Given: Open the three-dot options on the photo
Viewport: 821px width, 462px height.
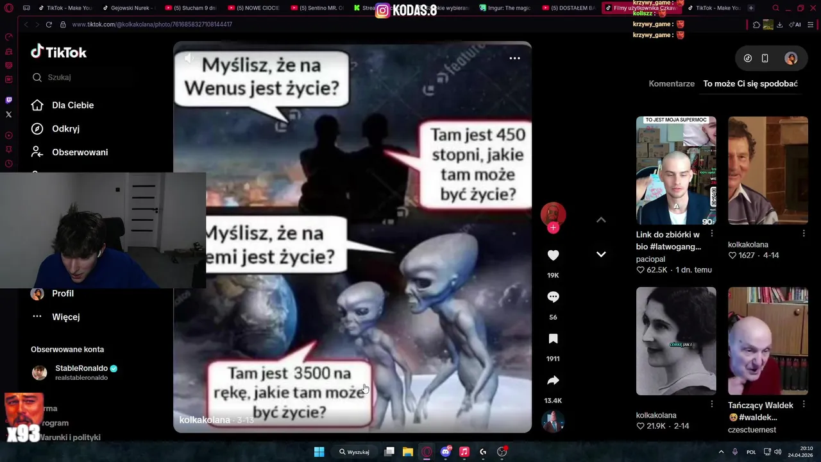Looking at the screenshot, I should tap(514, 58).
